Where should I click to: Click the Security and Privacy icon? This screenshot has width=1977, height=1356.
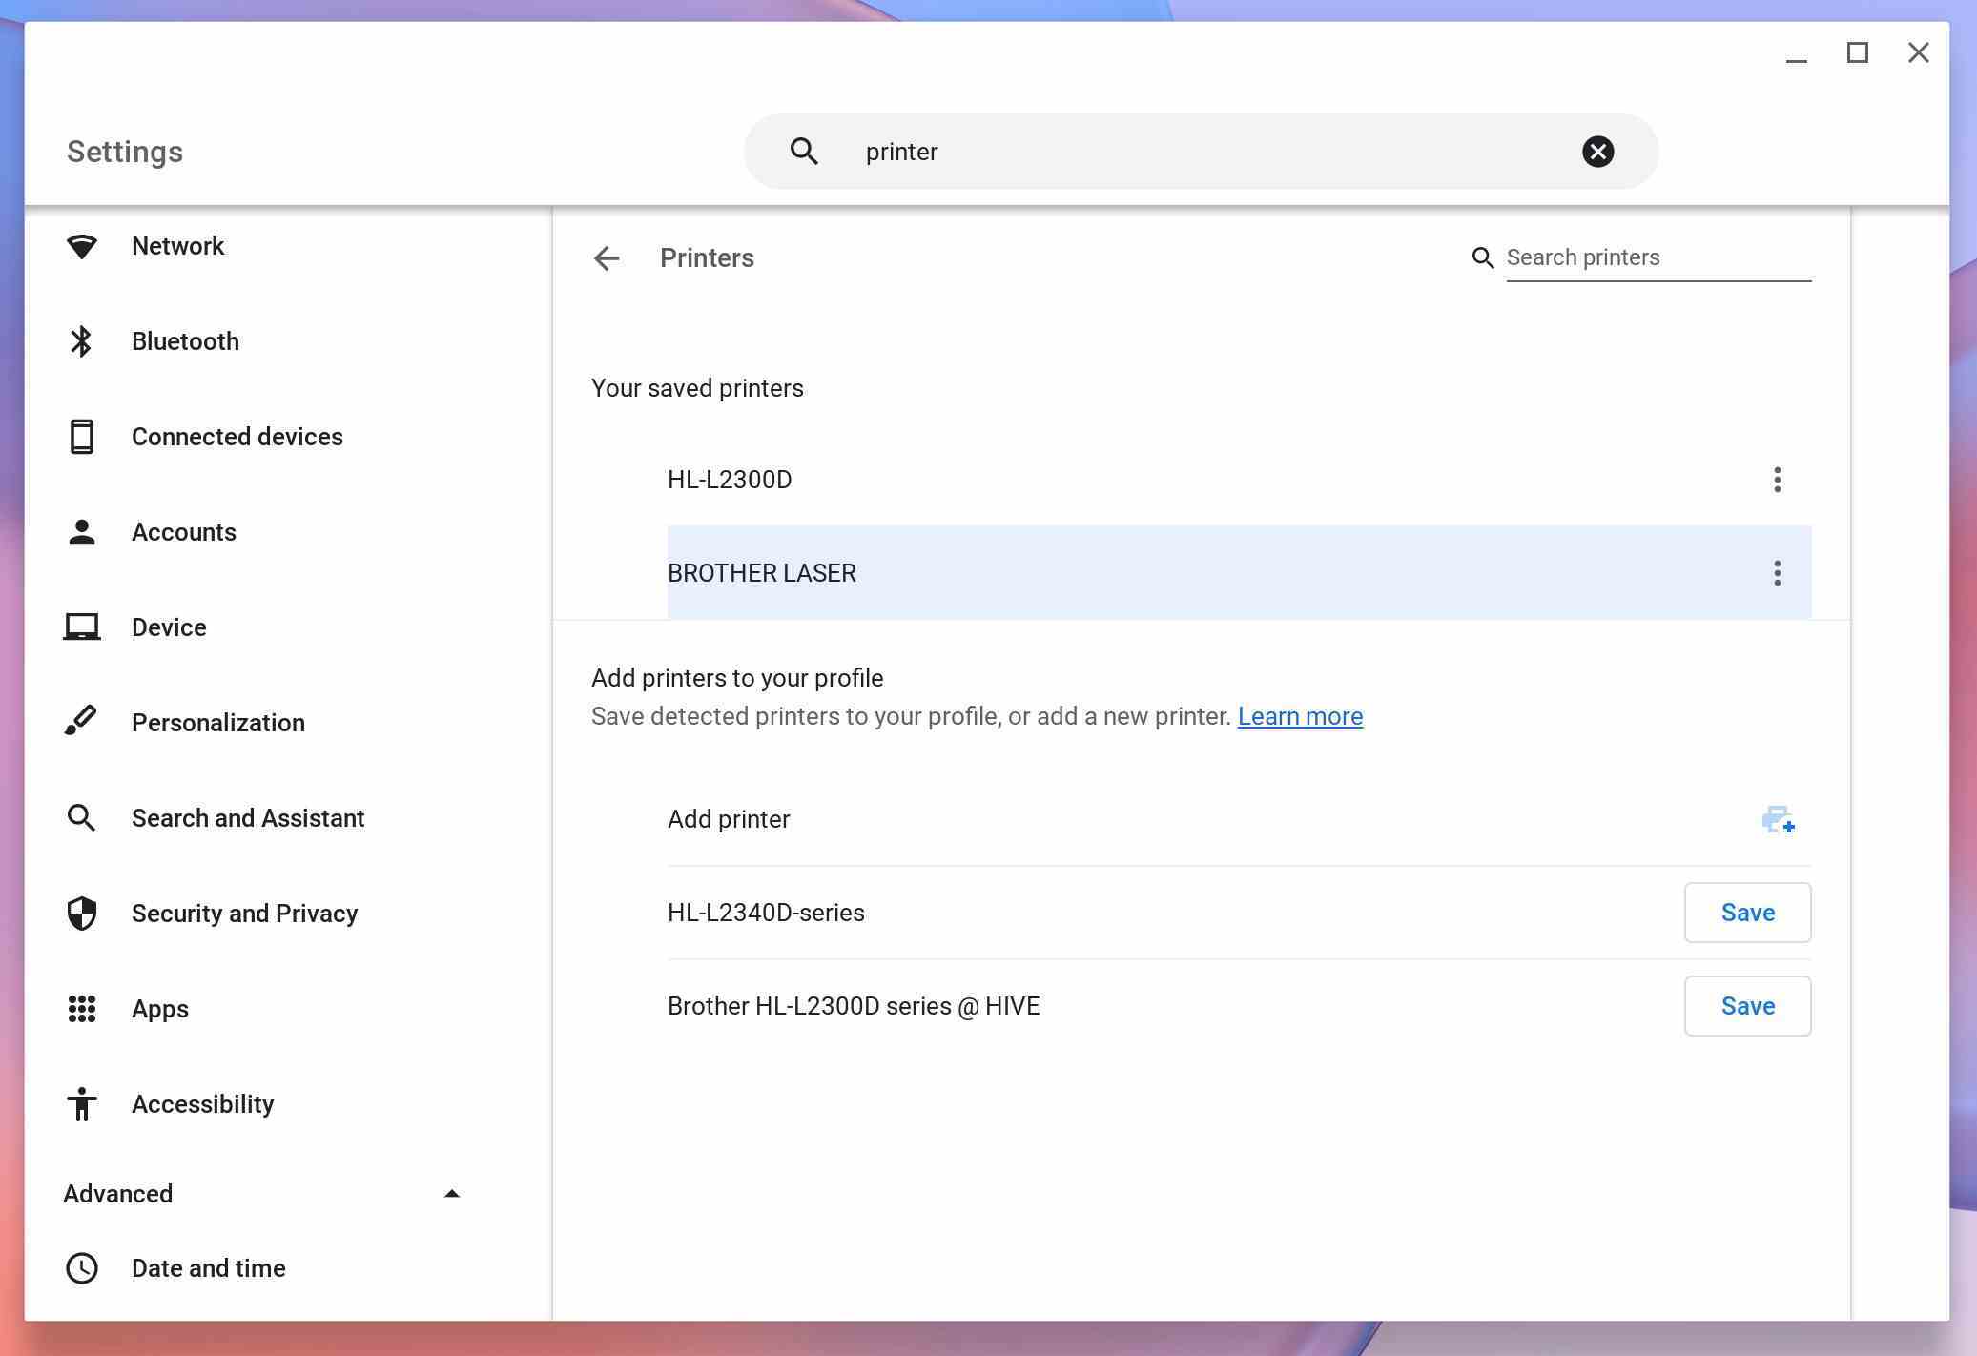click(x=81, y=913)
